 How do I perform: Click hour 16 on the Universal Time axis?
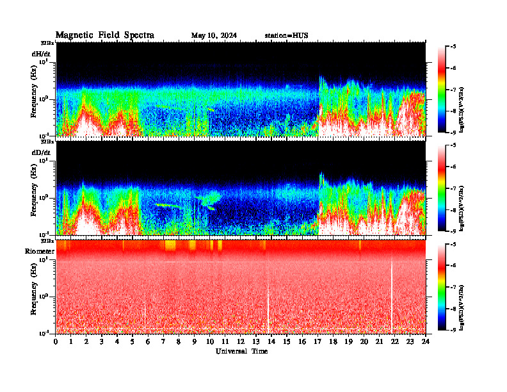coord(302,341)
